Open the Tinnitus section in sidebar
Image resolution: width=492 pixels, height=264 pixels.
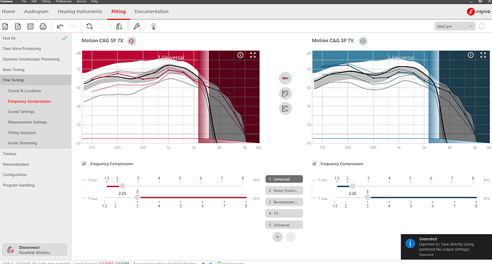tap(10, 154)
